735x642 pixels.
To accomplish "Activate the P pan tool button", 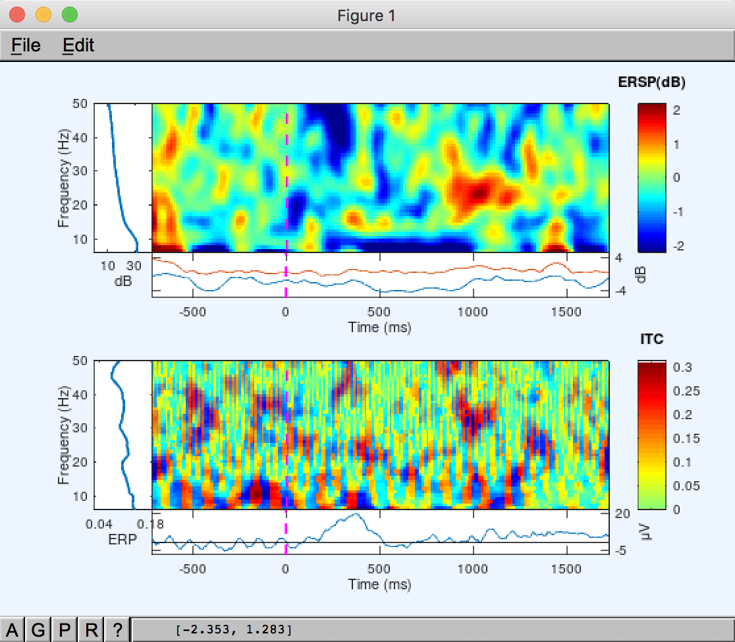I will coord(65,630).
